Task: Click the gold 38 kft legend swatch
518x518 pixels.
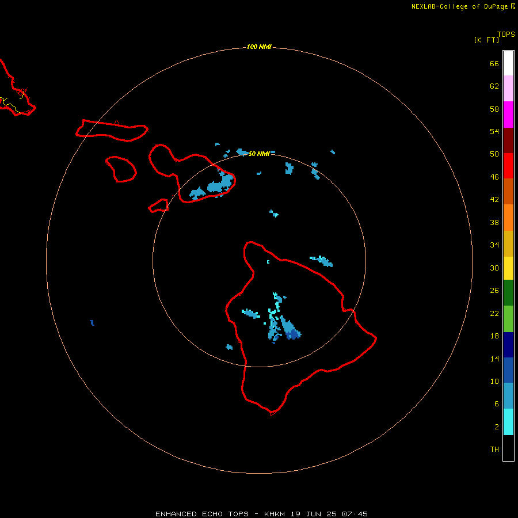Action: click(508, 243)
